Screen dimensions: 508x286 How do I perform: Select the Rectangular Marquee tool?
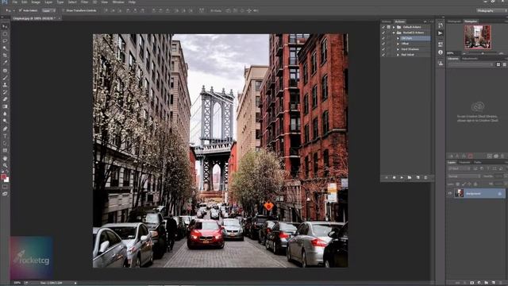[5, 33]
